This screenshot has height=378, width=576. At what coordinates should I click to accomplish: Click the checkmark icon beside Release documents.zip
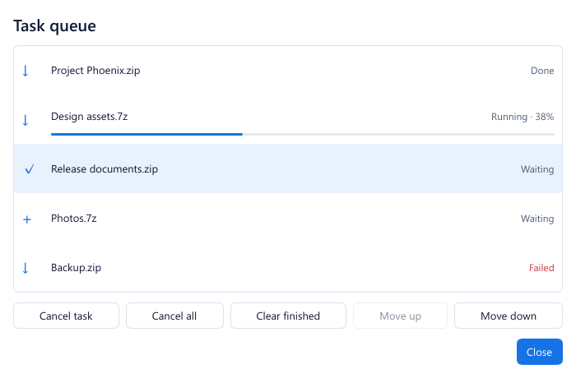[30, 168]
